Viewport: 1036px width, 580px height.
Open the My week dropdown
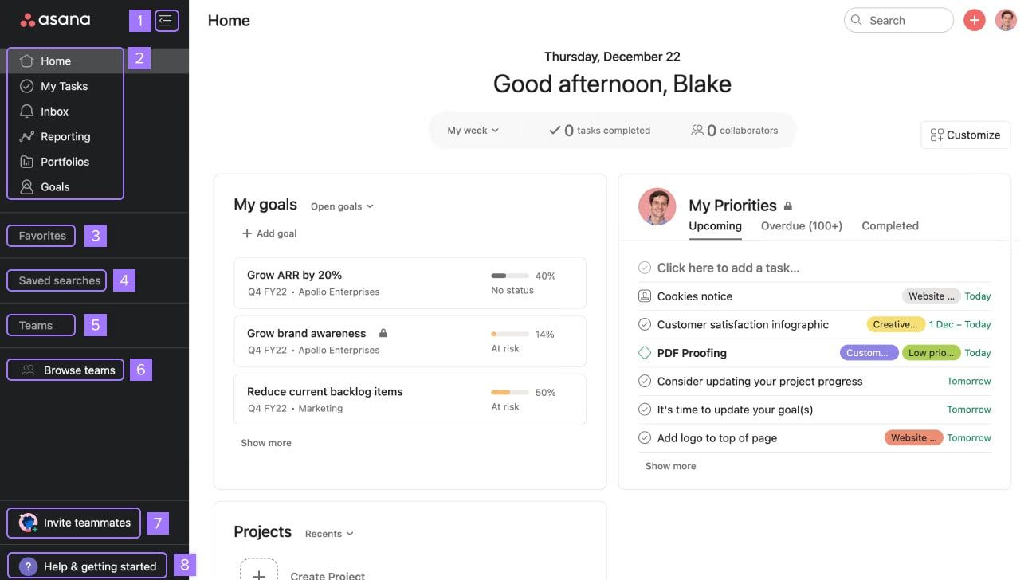[472, 129]
